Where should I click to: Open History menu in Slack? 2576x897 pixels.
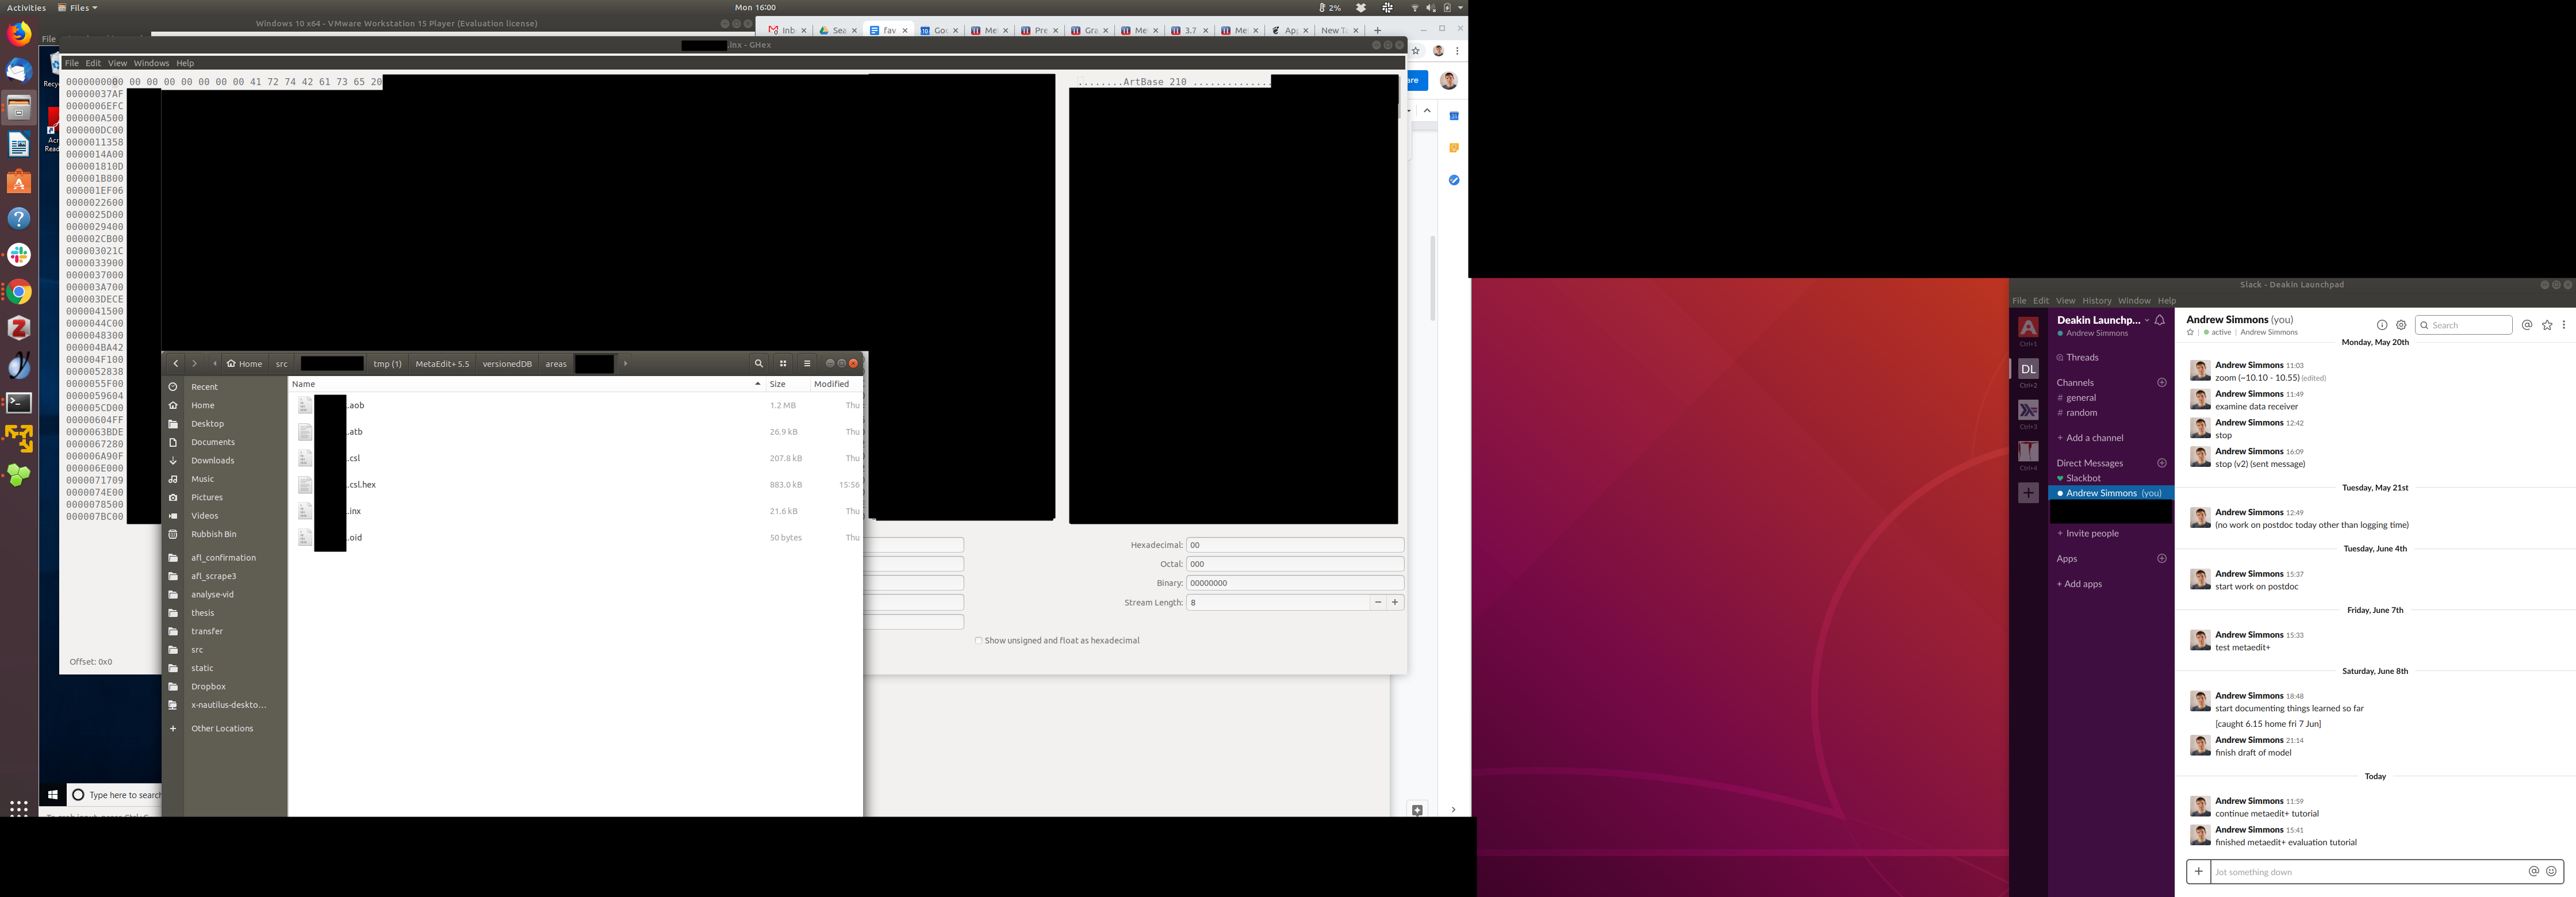pos(2096,300)
